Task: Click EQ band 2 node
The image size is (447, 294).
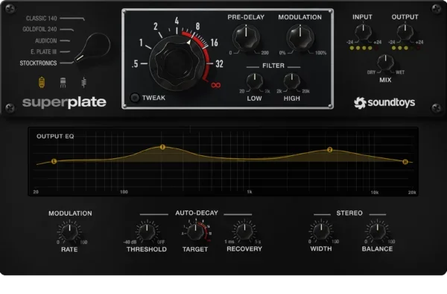Action: (x=330, y=149)
